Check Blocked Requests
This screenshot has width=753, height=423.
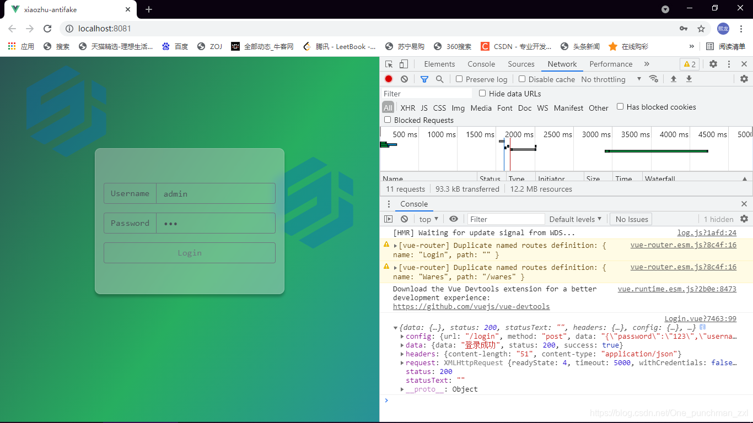[388, 120]
